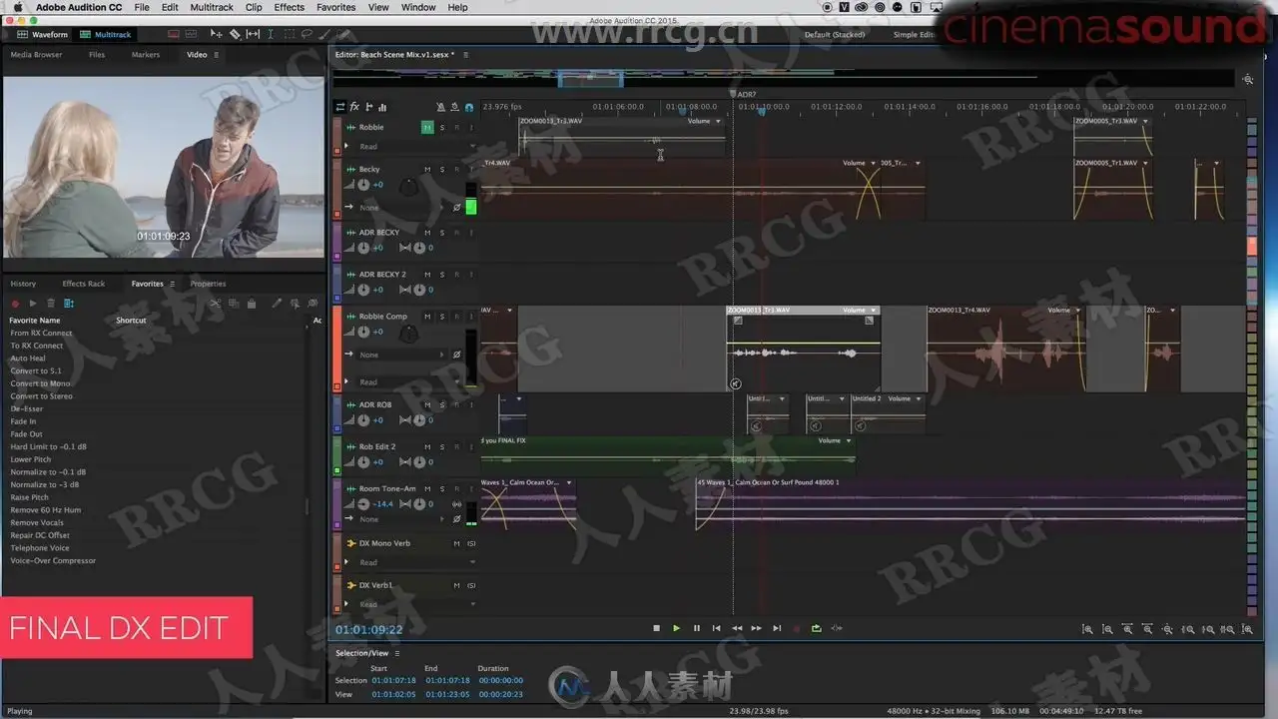Viewport: 1278px width, 719px height.
Task: Solo the ADR BECKY track
Action: [442, 232]
